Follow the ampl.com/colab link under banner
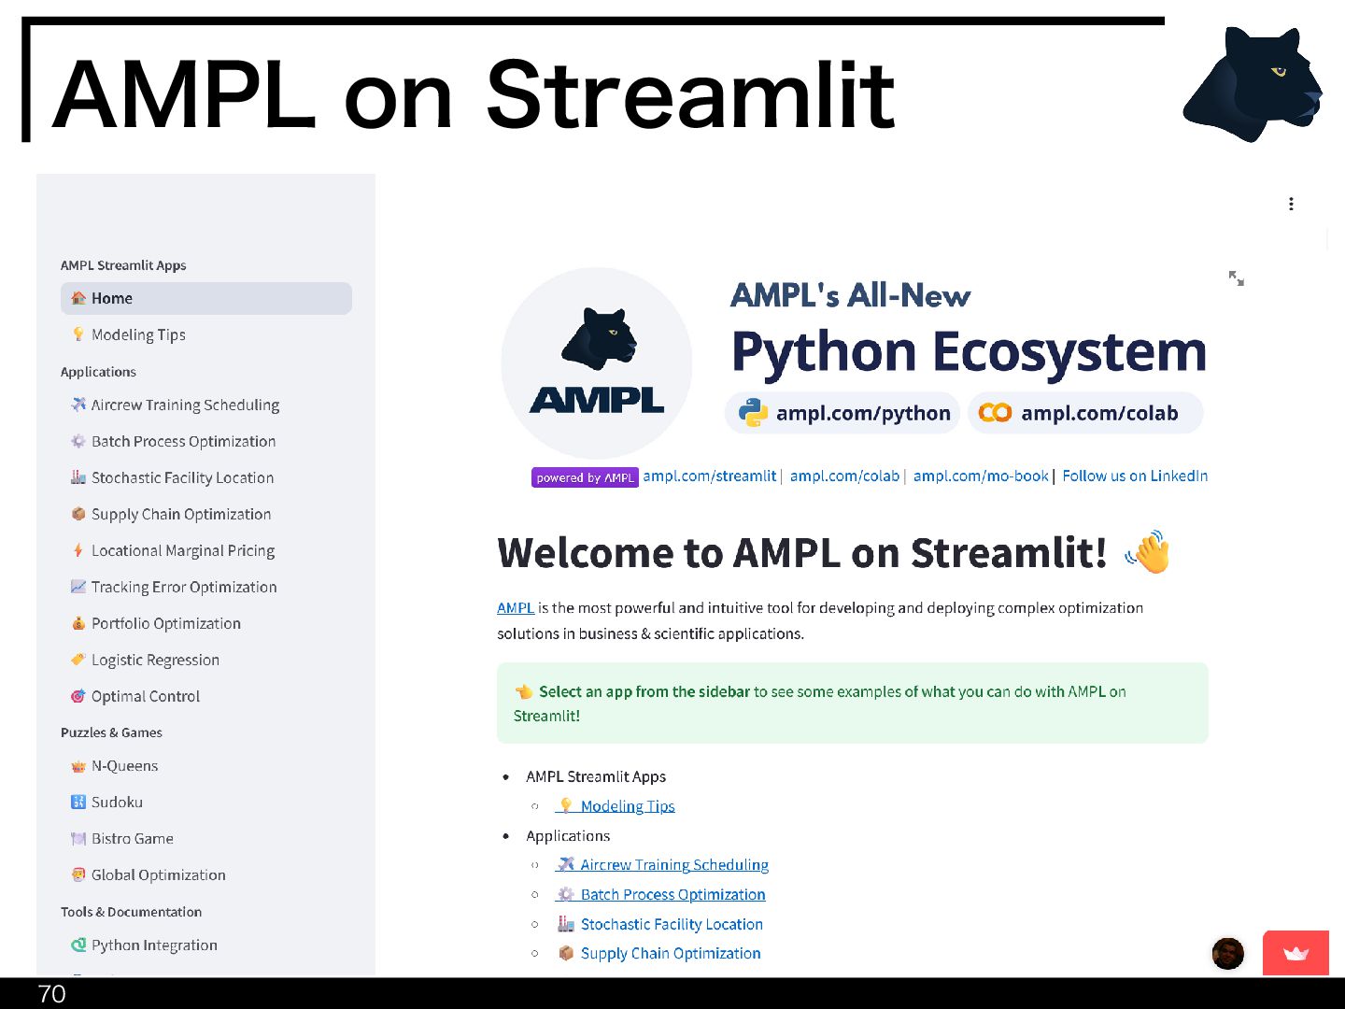This screenshot has width=1345, height=1009. [844, 476]
